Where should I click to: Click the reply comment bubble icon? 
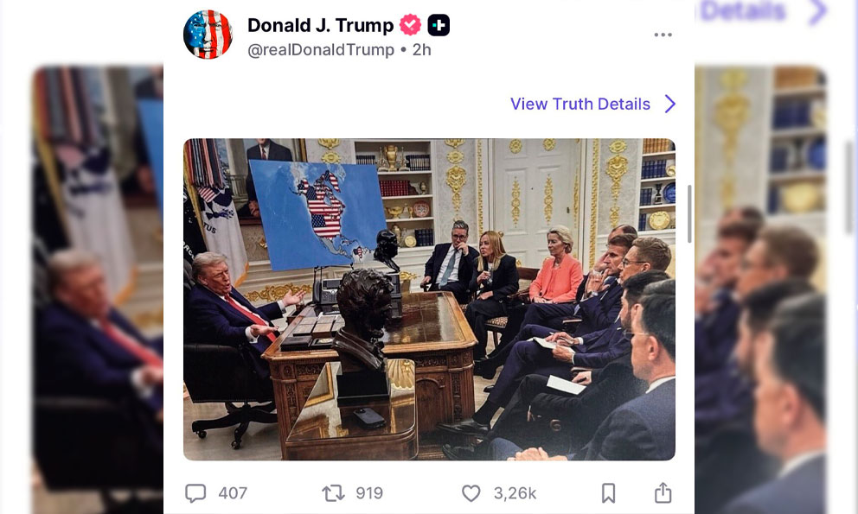(195, 492)
